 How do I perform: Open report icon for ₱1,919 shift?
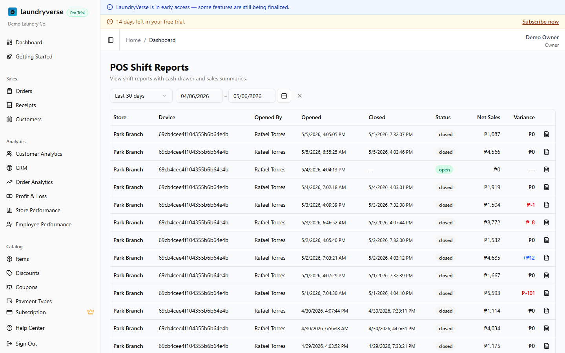click(547, 187)
